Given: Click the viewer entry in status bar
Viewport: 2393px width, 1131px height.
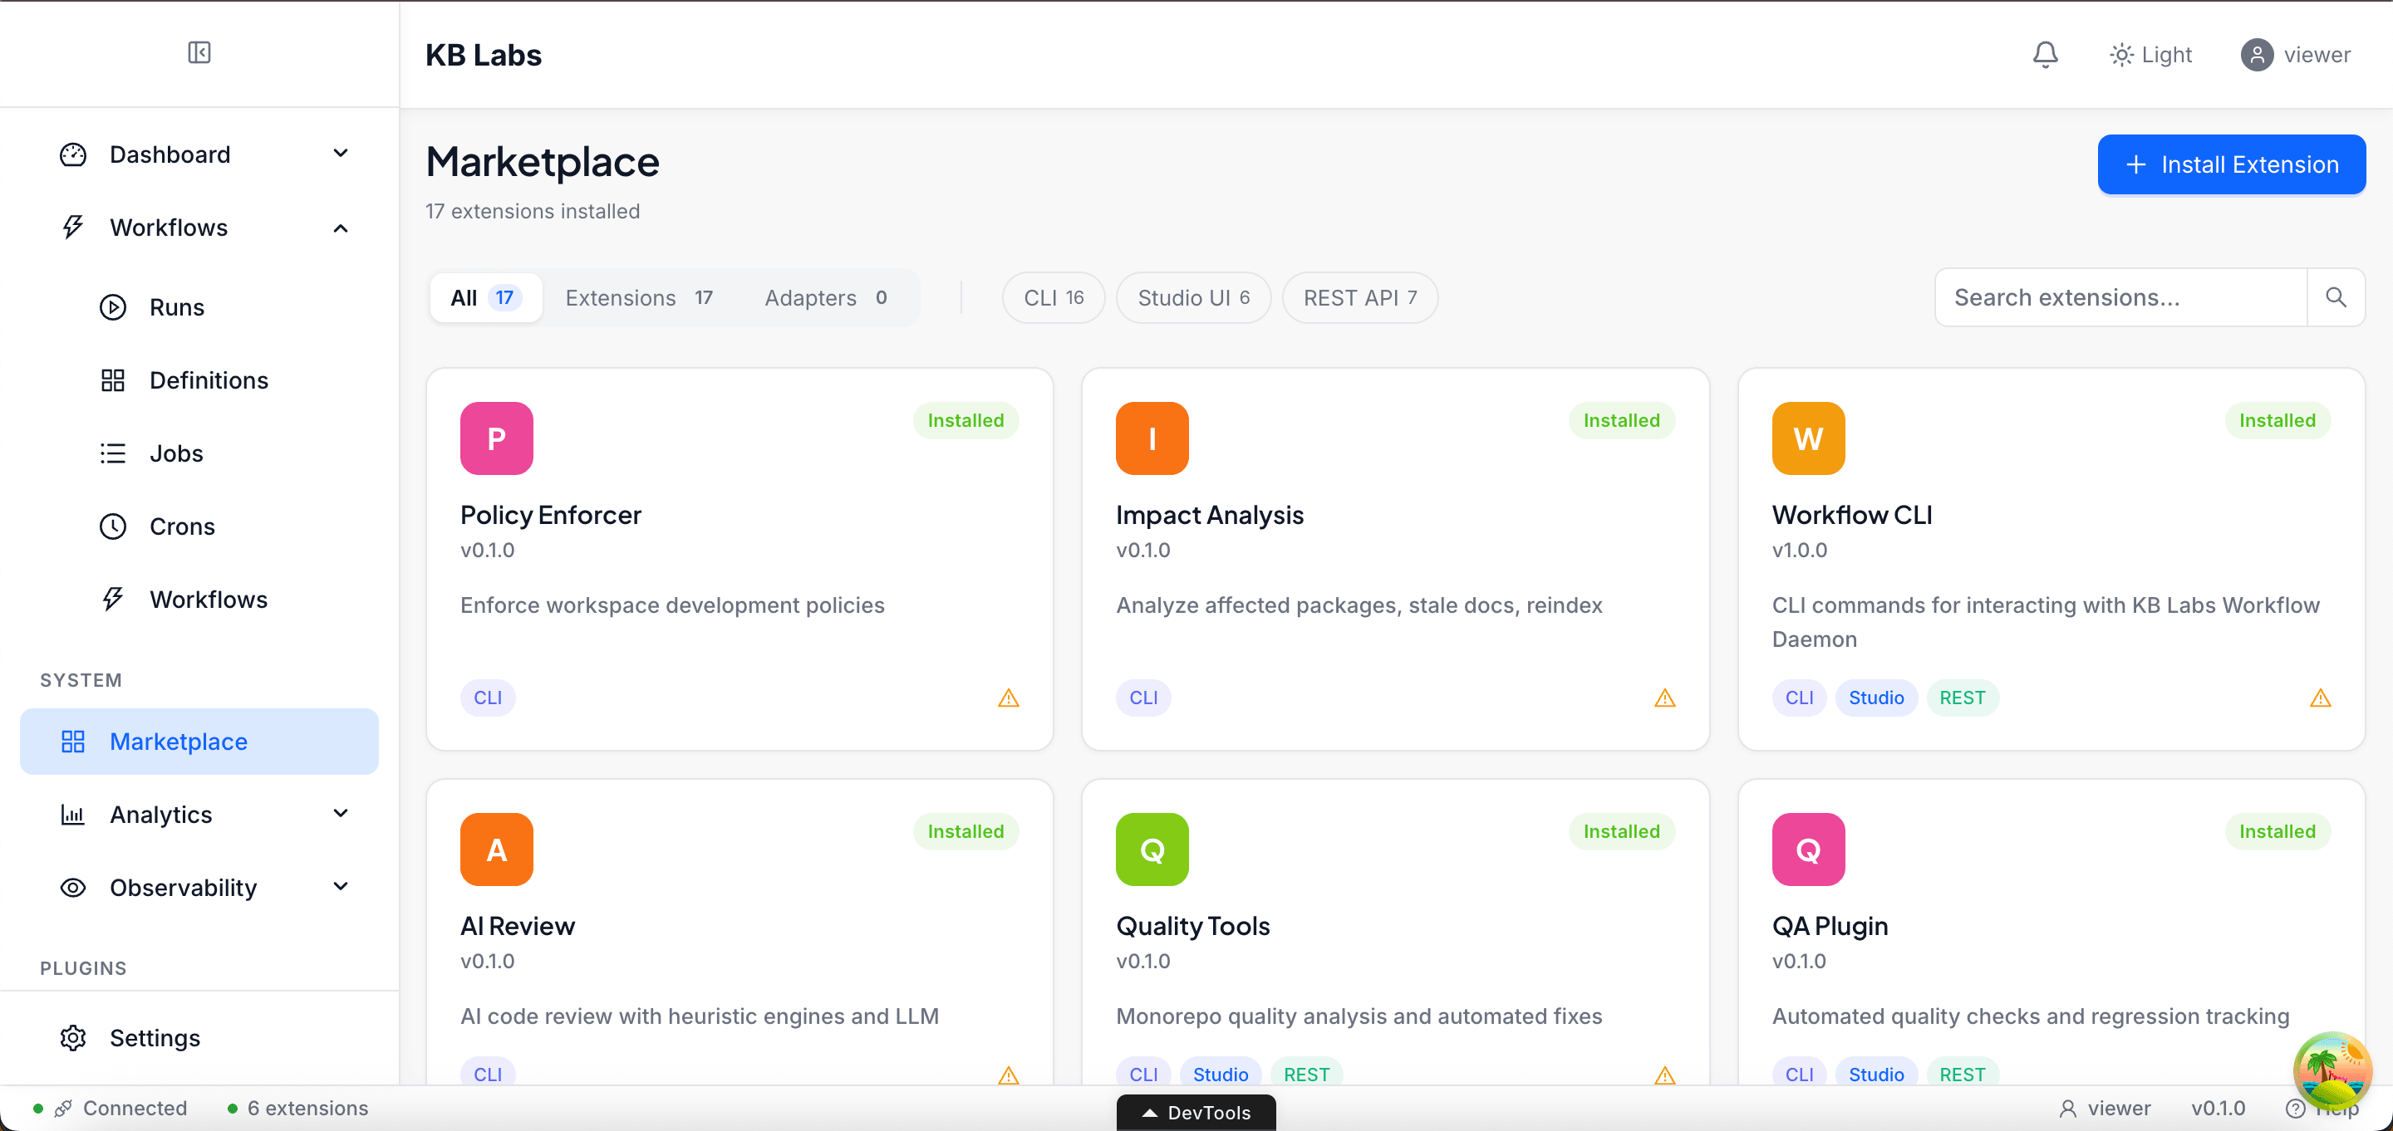Looking at the screenshot, I should pos(2104,1109).
